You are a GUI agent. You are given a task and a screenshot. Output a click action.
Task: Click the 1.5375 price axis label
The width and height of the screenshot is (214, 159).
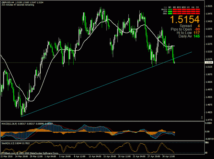(x=209, y=29)
